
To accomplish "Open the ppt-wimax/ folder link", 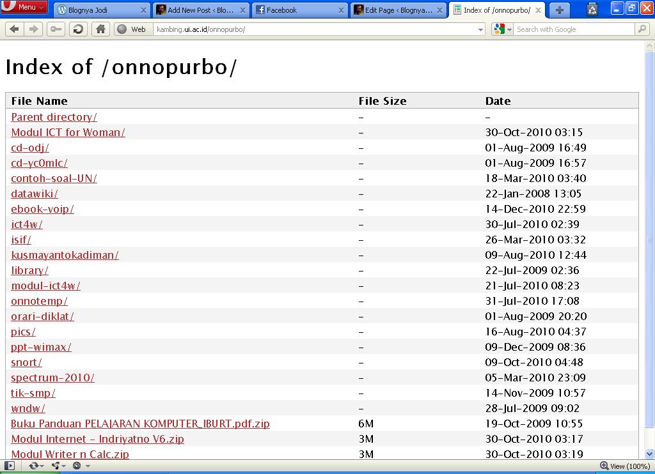I will pyautogui.click(x=41, y=347).
